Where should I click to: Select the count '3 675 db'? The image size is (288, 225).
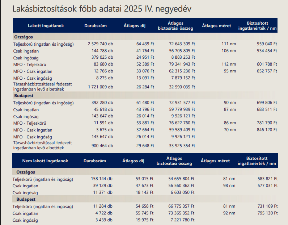105,130
